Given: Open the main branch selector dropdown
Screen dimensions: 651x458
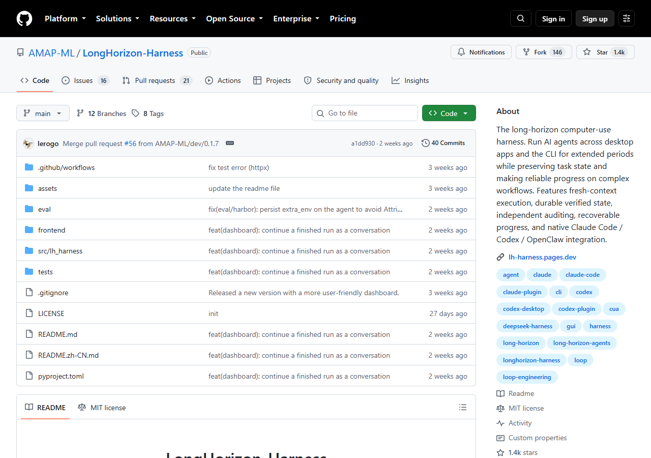Looking at the screenshot, I should click(x=43, y=113).
